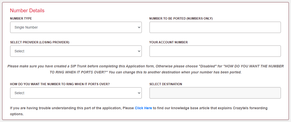Click the chevron arrow on ring-option select
Screen dimensions: 291x122
[139, 93]
